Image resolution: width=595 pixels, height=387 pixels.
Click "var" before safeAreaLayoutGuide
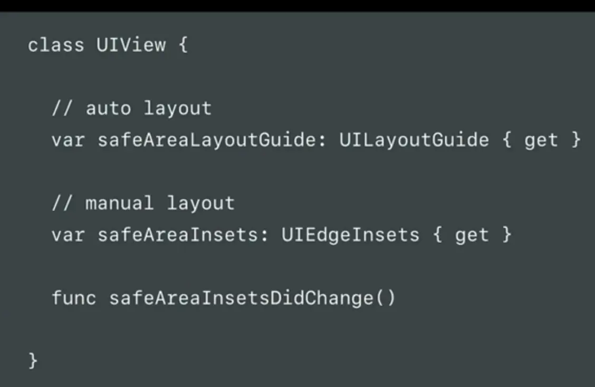(x=68, y=140)
